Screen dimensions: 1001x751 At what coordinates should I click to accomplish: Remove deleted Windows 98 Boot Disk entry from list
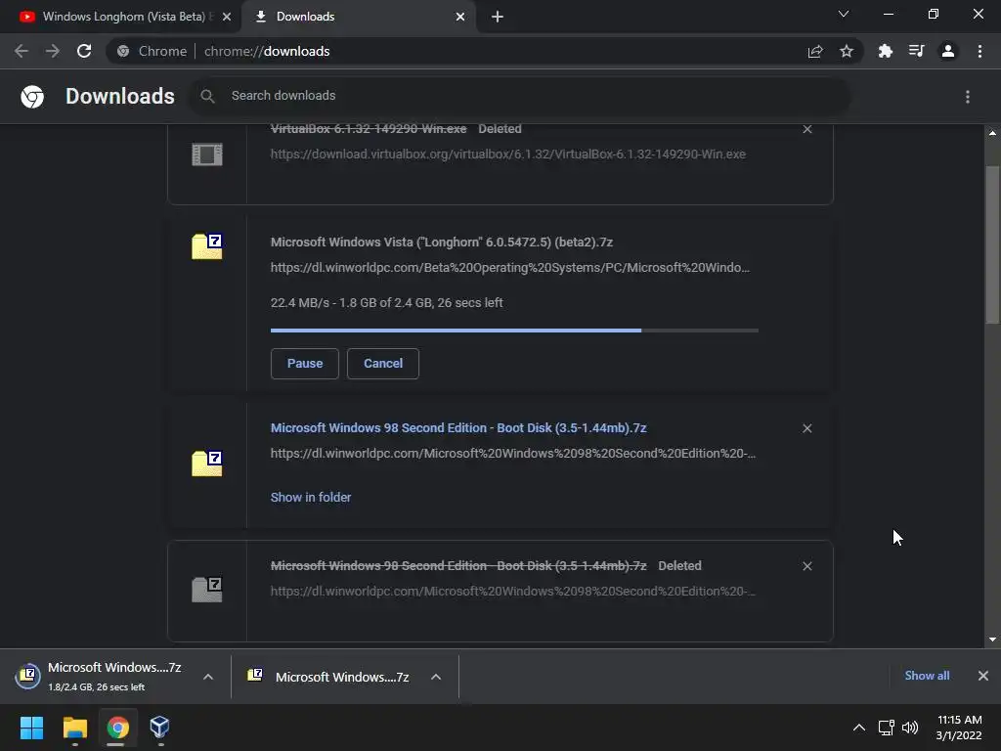pyautogui.click(x=806, y=566)
